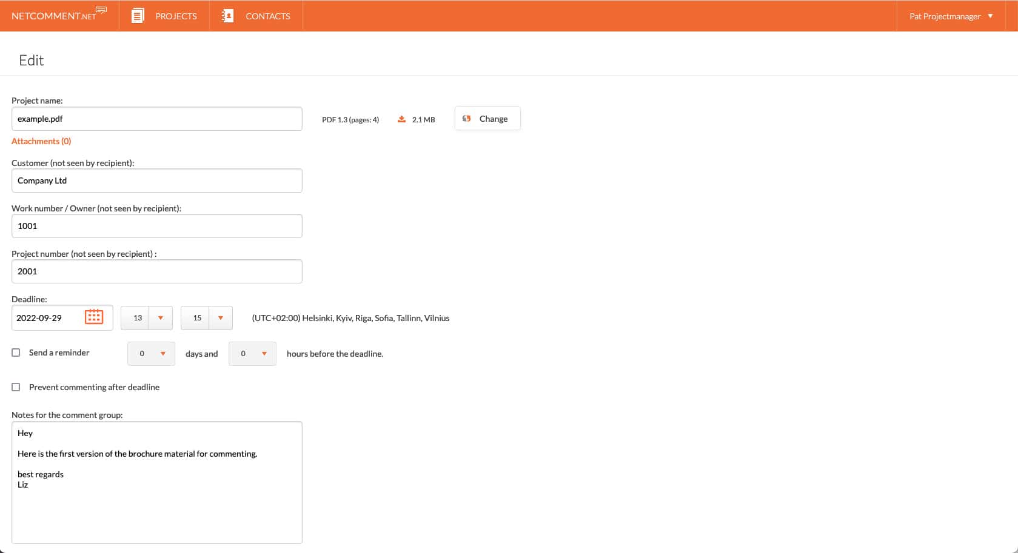The image size is (1018, 553).
Task: Open the deadline calendar picker icon
Action: (94, 317)
